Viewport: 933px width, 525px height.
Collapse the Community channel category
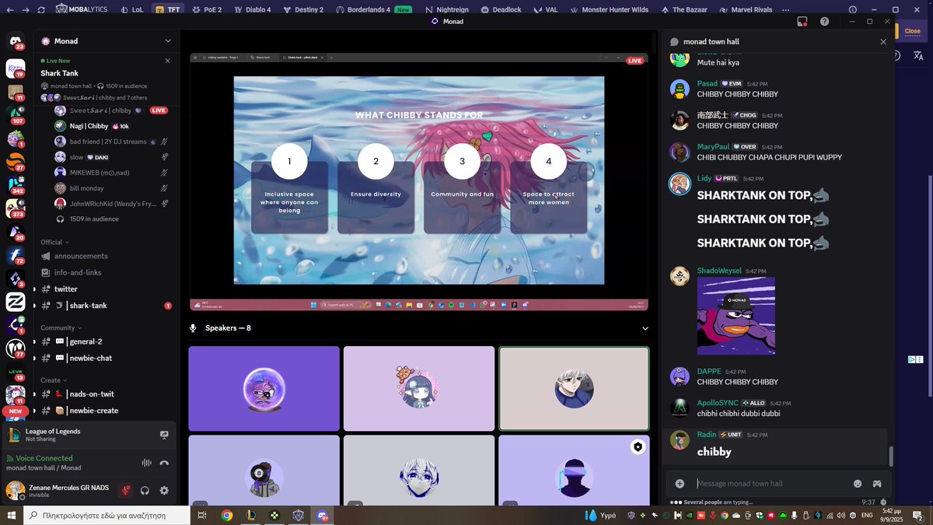pyautogui.click(x=61, y=327)
